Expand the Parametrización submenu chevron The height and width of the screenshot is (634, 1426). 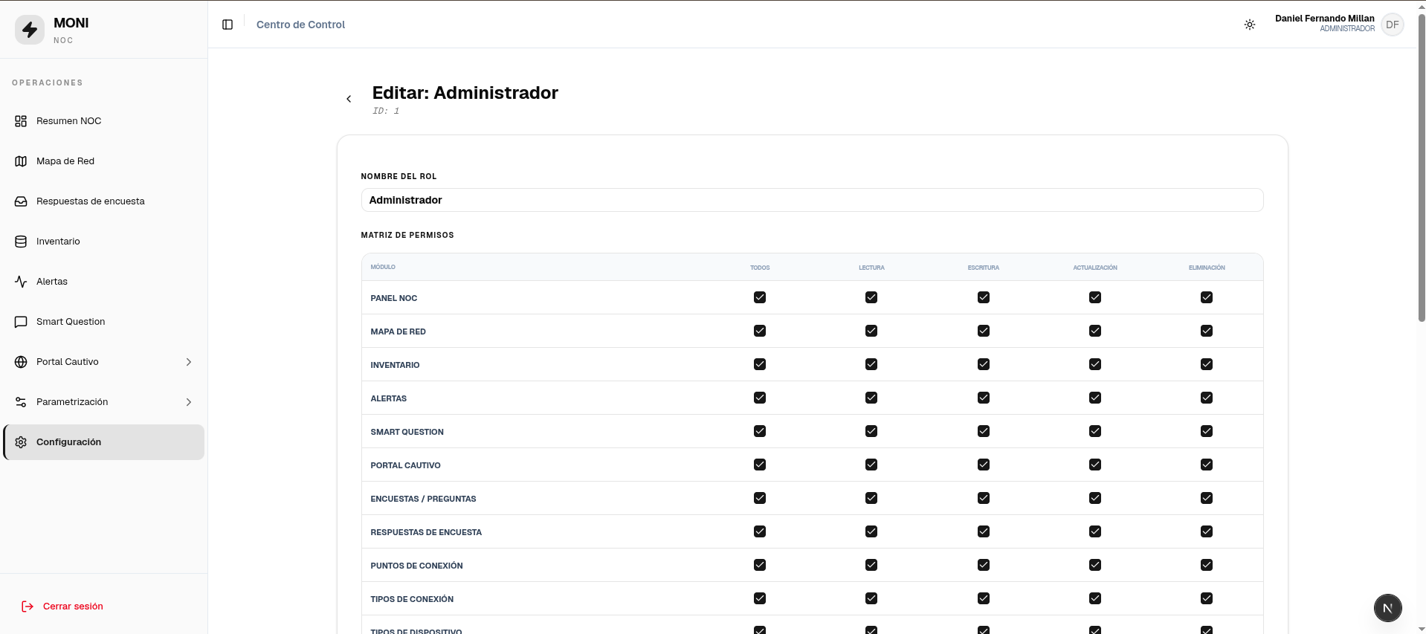click(189, 402)
